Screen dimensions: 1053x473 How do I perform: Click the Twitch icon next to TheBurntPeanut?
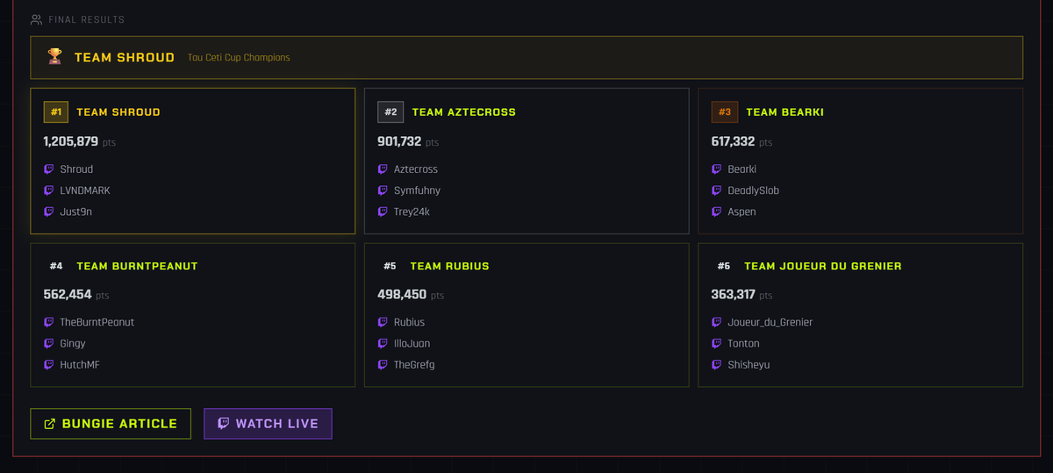[x=49, y=322]
